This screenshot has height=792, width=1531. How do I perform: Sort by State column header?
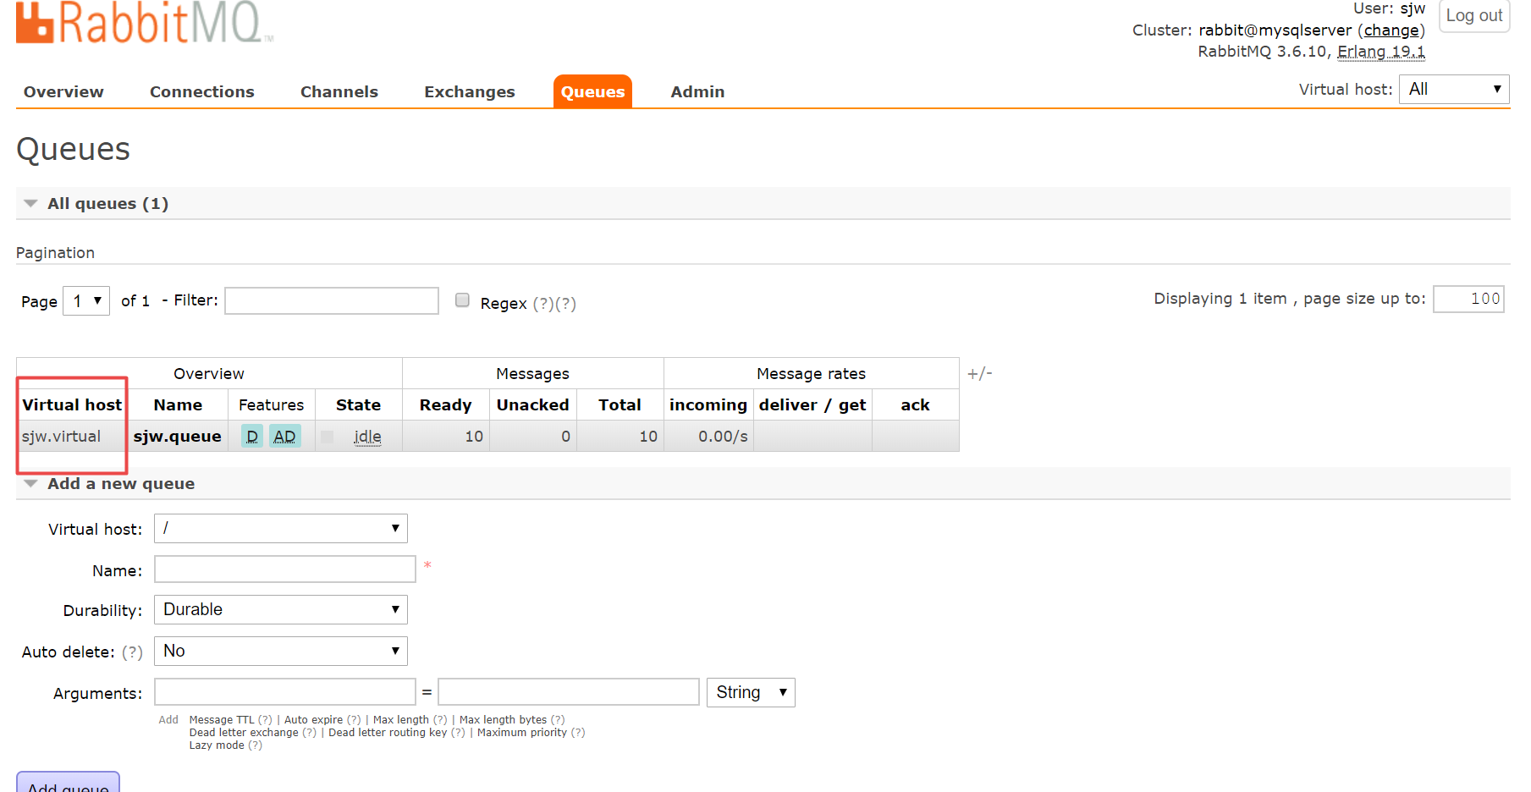point(358,405)
